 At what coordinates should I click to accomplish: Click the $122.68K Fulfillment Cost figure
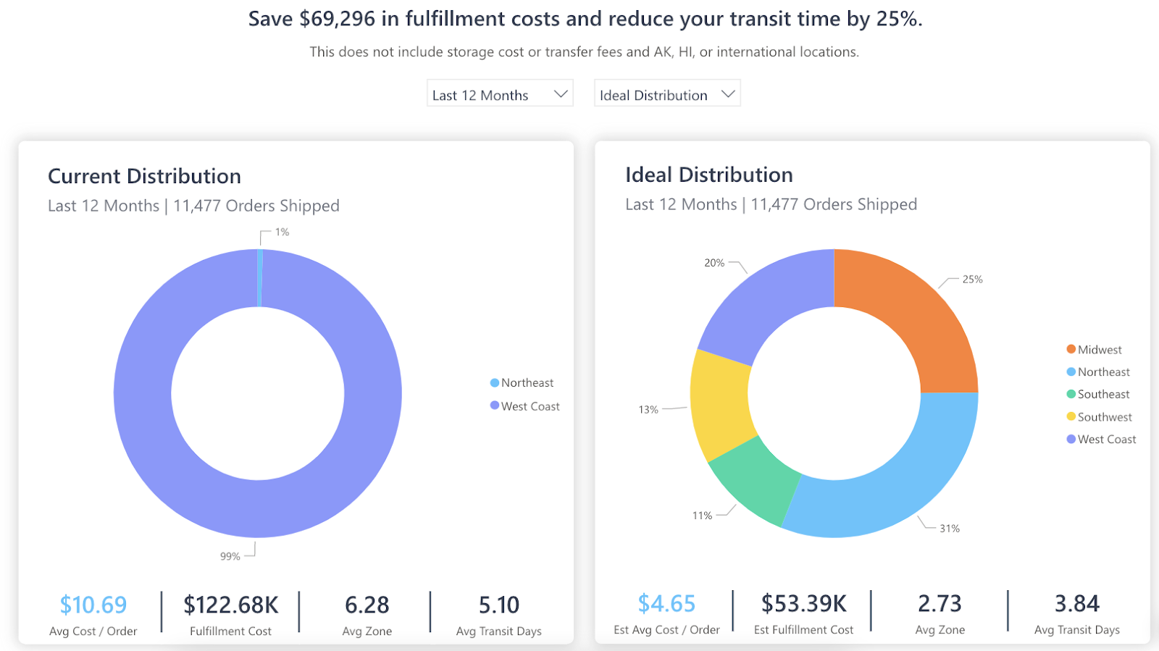pos(230,605)
